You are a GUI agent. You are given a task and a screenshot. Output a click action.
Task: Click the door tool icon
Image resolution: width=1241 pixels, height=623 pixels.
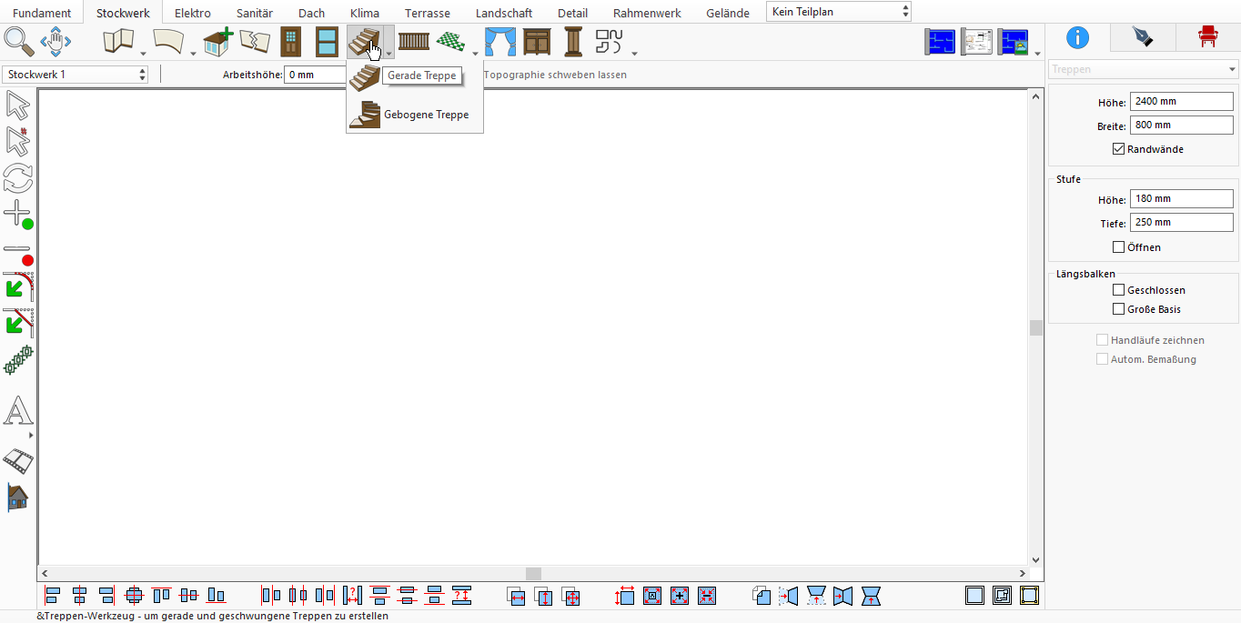pyautogui.click(x=291, y=42)
